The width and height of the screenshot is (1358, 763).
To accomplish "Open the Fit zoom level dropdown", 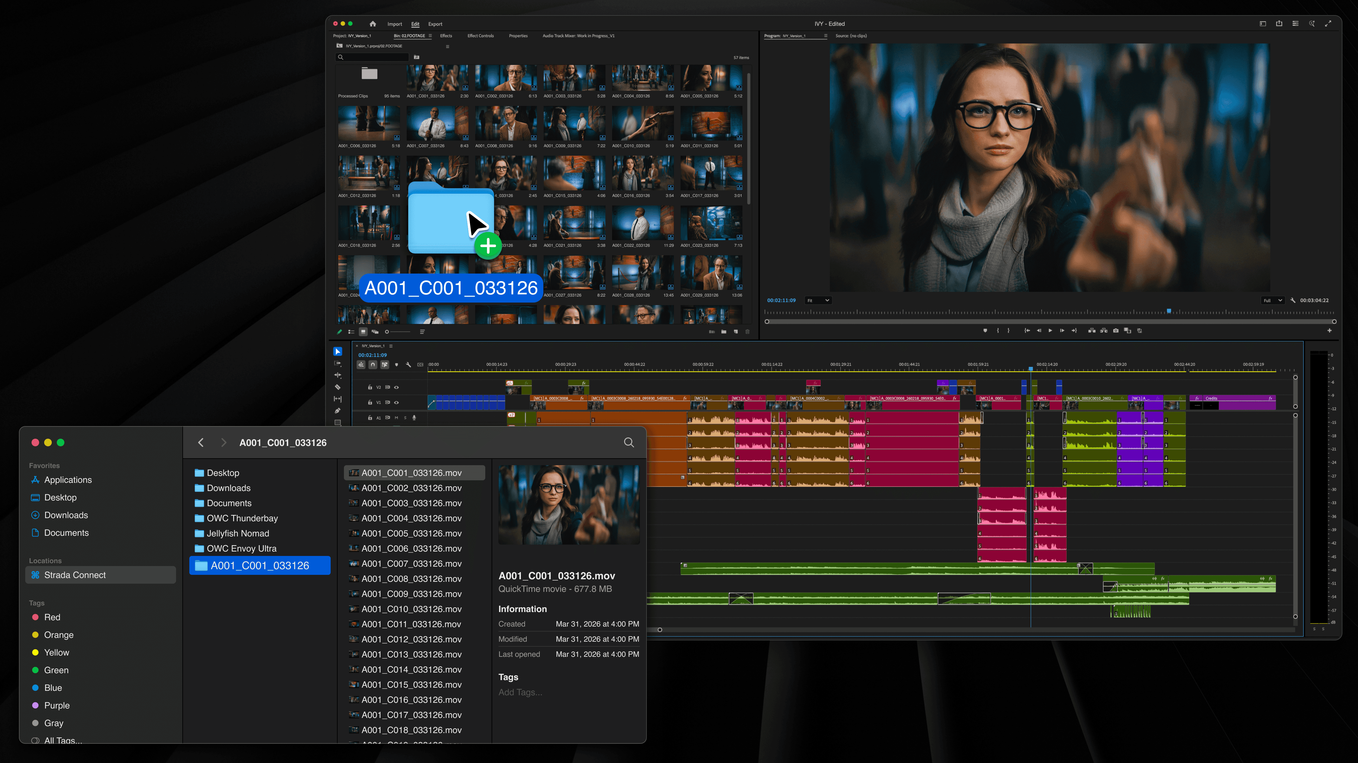I will coord(818,300).
